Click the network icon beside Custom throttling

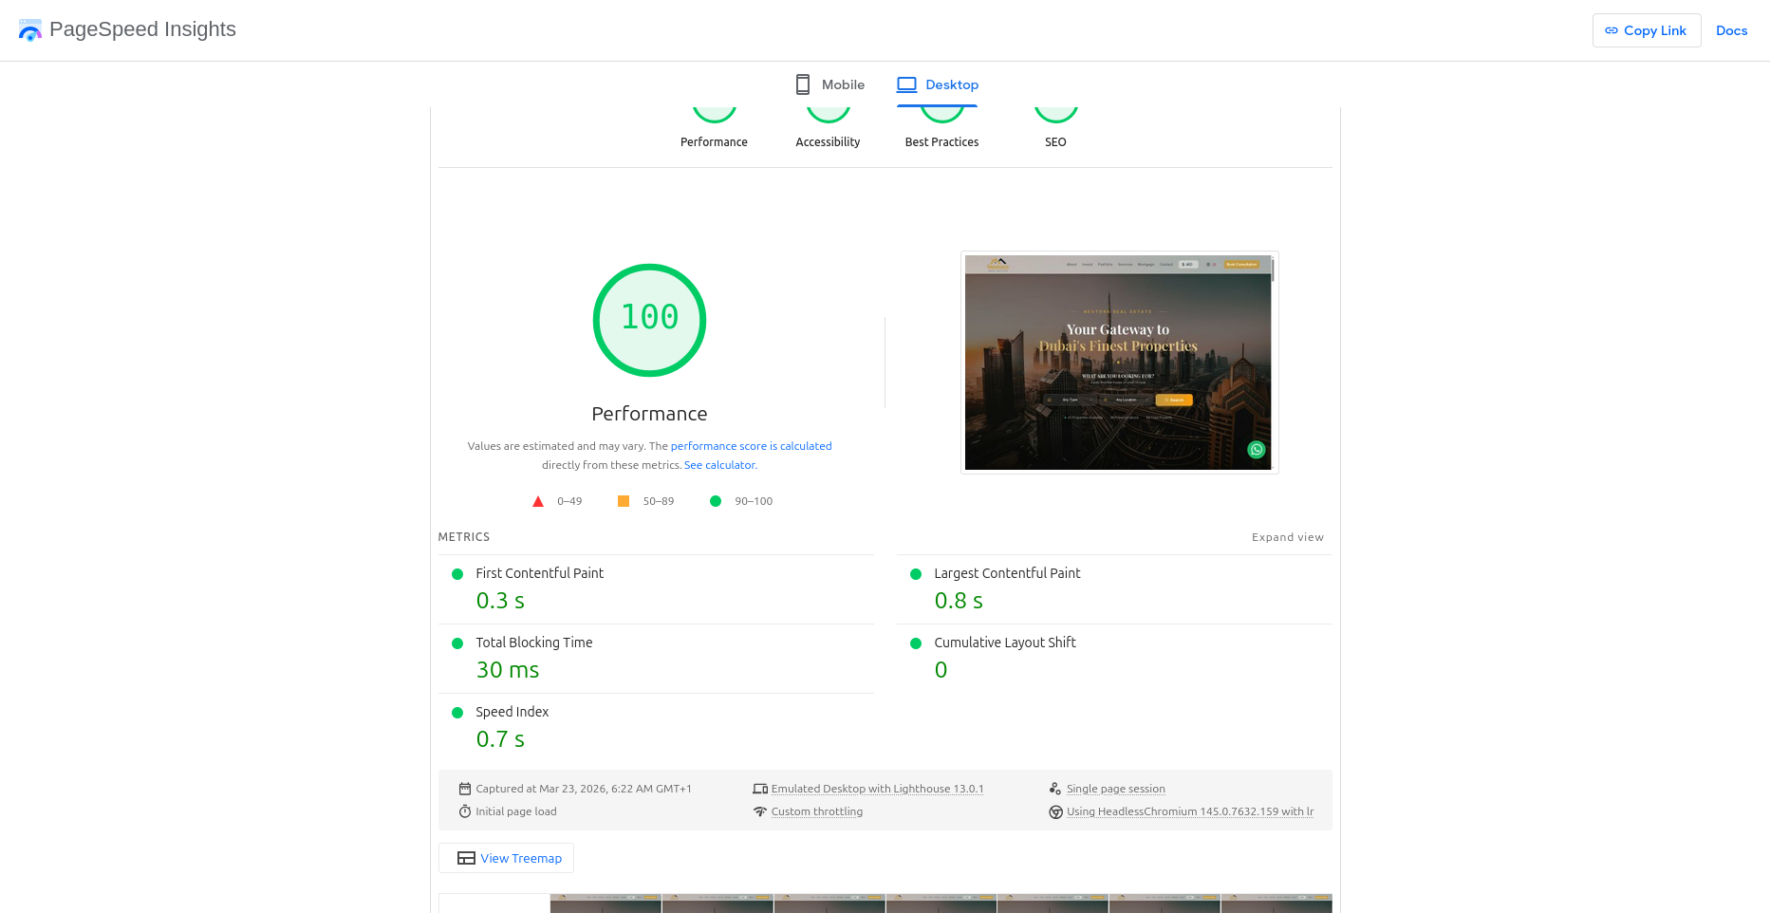[x=760, y=811]
